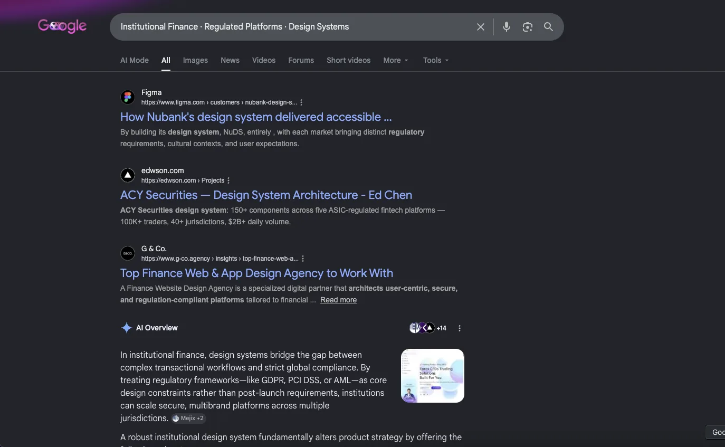The height and width of the screenshot is (447, 725).
Task: Open search by image camera icon
Action: pos(528,27)
